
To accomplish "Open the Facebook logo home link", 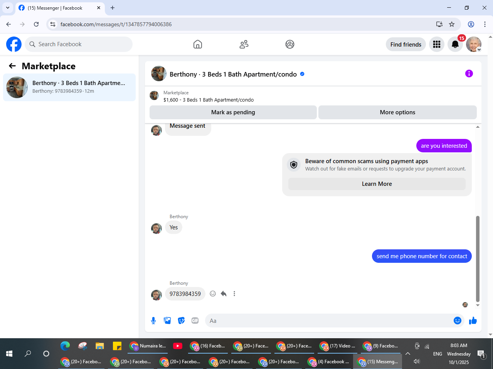I will (x=14, y=44).
